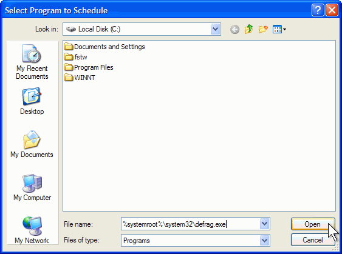Click the Local Disk (C:) drive icon
The image size is (342, 254).
(71, 29)
